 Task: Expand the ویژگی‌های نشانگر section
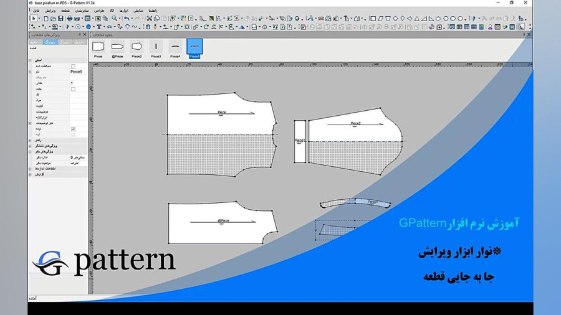(30, 146)
